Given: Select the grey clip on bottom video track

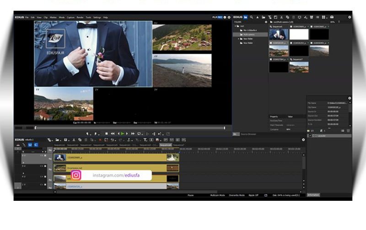Looking at the screenshot, I should [x=116, y=186].
